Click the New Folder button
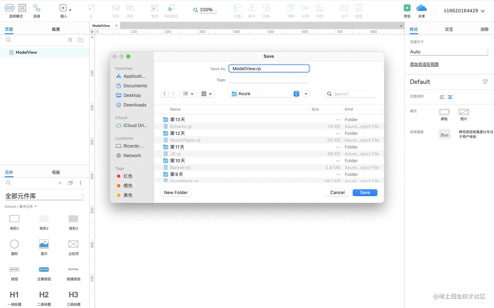Screen dimensions: 494x308 (x=176, y=193)
